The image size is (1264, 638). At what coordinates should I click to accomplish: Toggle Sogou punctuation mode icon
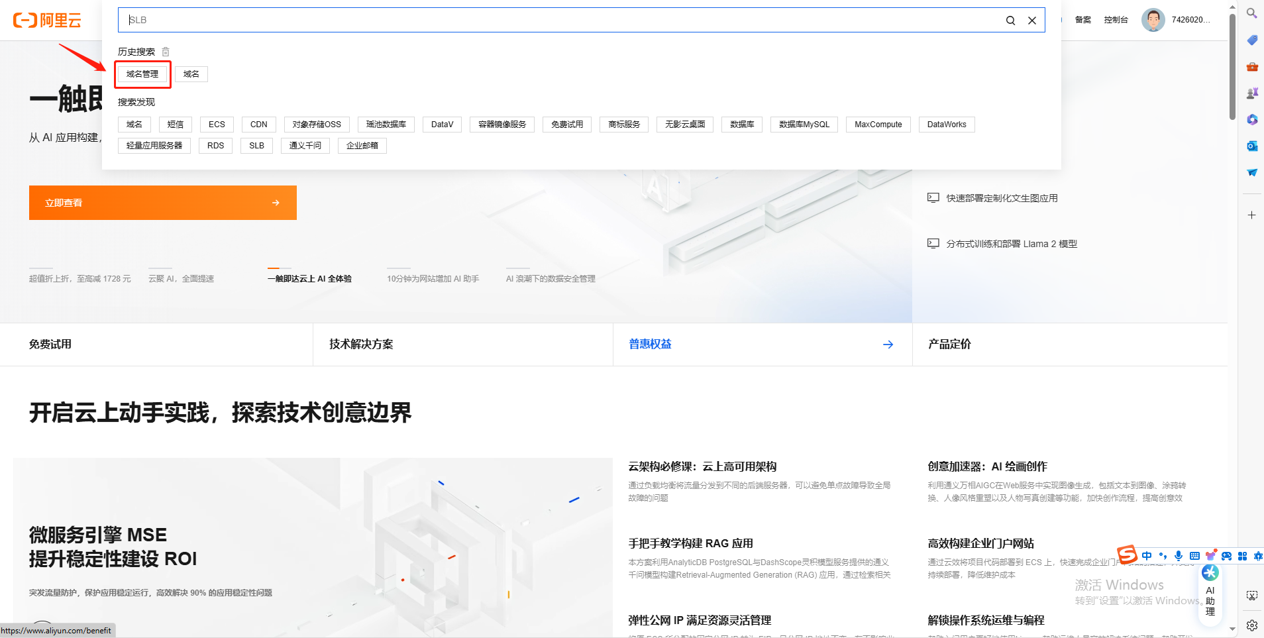pos(1163,556)
